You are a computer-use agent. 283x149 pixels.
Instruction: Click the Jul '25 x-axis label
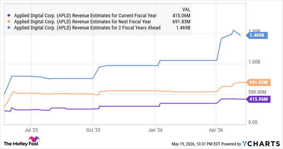click(x=31, y=130)
